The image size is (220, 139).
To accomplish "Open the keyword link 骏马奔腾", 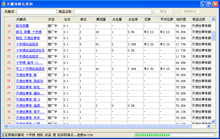I will 22,26.
